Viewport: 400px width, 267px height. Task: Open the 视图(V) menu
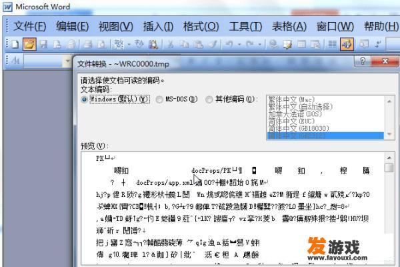[116, 26]
